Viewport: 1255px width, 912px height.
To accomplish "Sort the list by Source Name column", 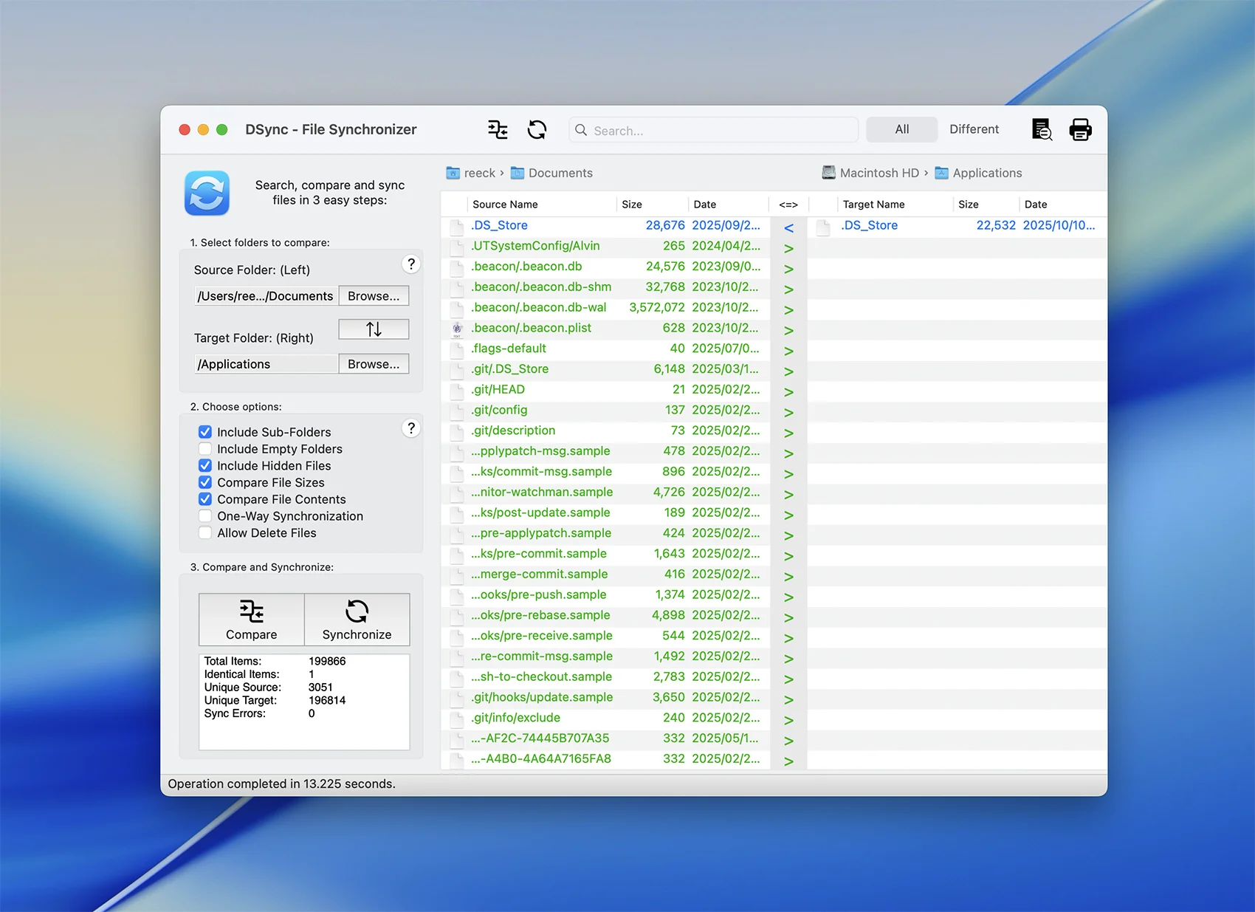I will pyautogui.click(x=505, y=205).
